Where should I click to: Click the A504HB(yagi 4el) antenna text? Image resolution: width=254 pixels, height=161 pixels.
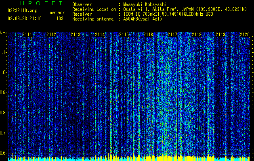click(143, 19)
